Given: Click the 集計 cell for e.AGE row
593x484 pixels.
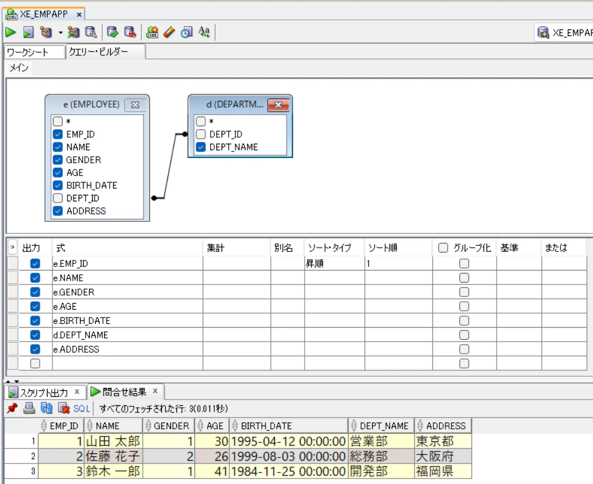Looking at the screenshot, I should [237, 307].
